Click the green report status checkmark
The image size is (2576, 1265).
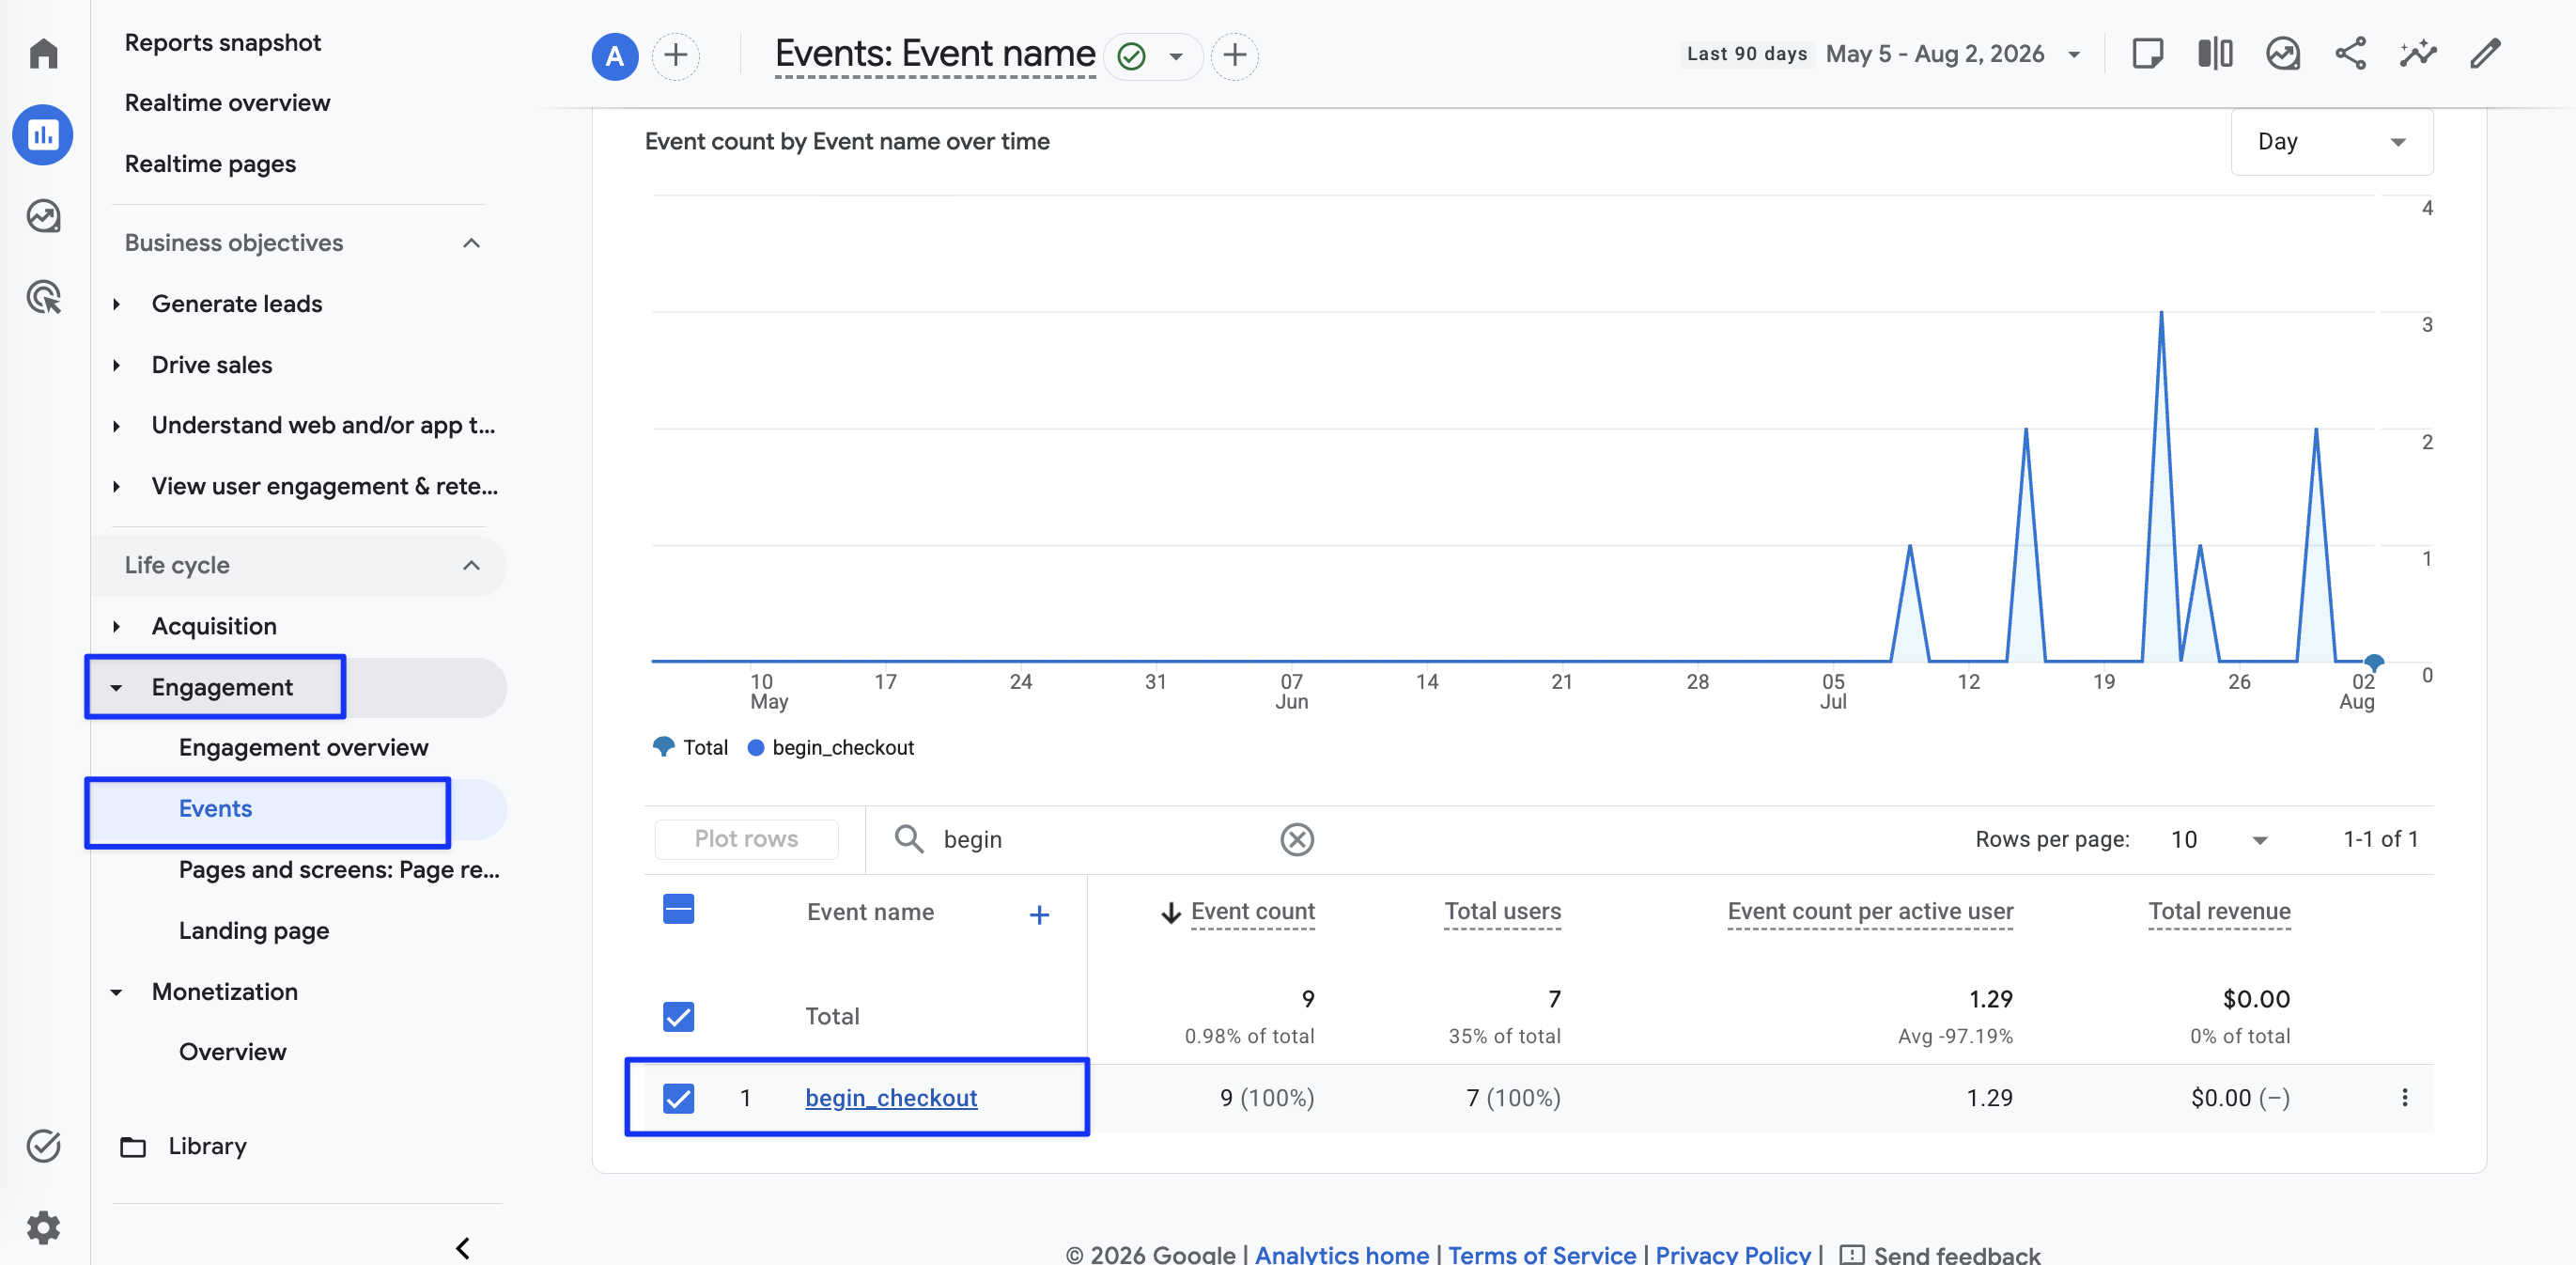1131,56
